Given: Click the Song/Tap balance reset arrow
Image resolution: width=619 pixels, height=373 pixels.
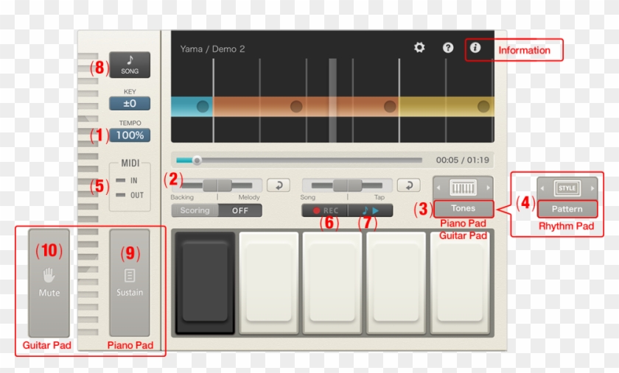Looking at the screenshot, I should (408, 185).
